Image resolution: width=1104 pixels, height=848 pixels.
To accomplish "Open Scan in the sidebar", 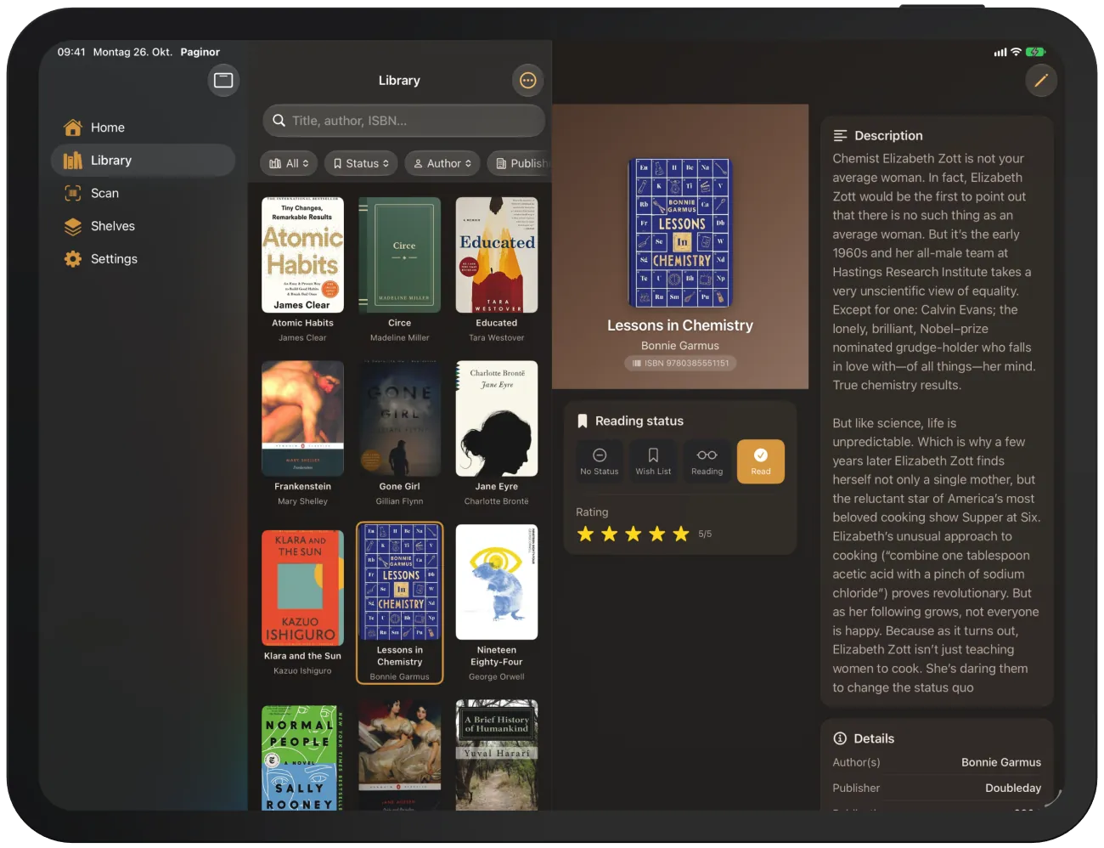I will point(143,194).
